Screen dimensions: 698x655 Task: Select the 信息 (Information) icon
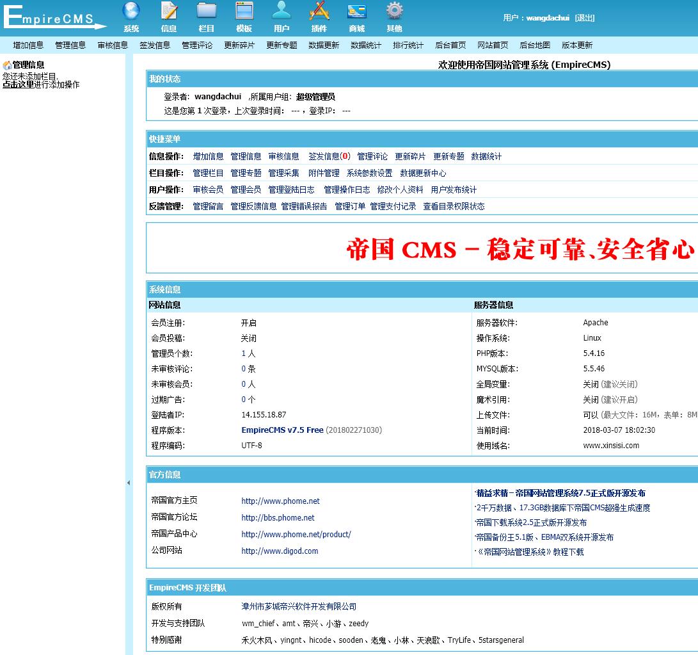click(x=168, y=16)
